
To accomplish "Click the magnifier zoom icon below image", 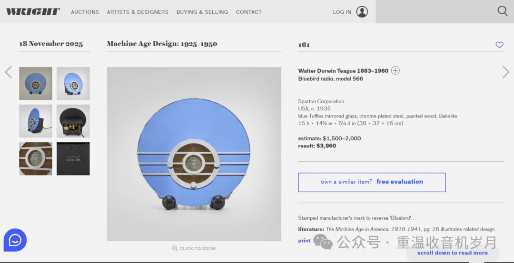I will (175, 248).
